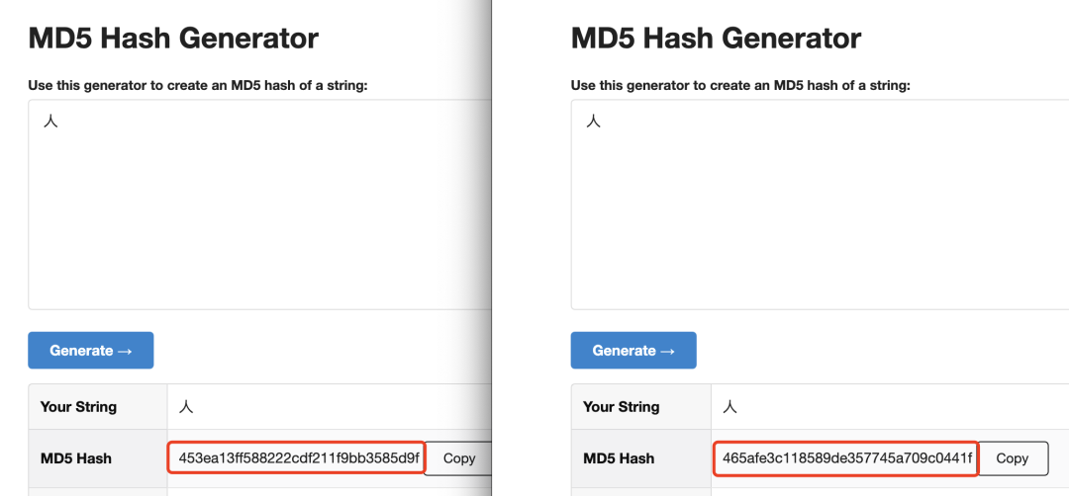1069x496 pixels.
Task: Select the 465afe3c118589de357745a709c0441f hash field
Action: pos(846,458)
